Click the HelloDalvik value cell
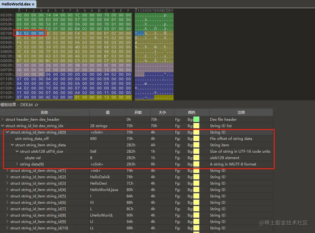 coord(100,177)
